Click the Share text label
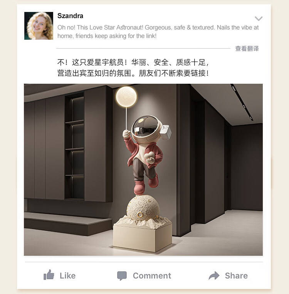Screen dimensions: 289x294 [x=236, y=275]
